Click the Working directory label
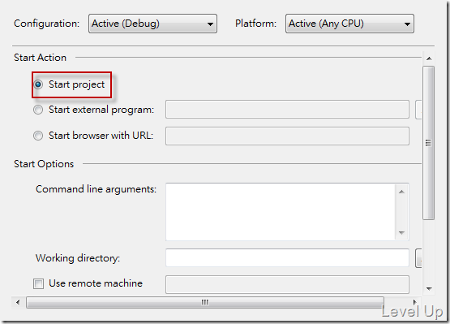This screenshot has width=450, height=324. (78, 258)
